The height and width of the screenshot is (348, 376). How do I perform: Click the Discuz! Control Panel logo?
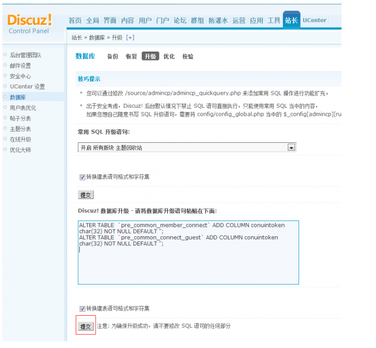[29, 23]
